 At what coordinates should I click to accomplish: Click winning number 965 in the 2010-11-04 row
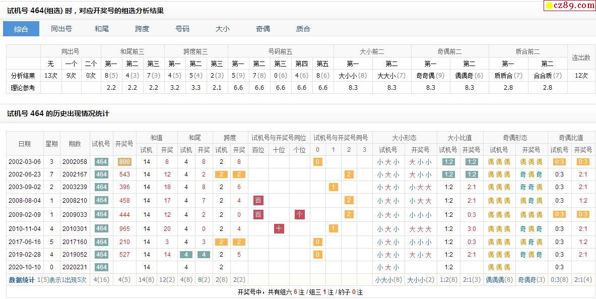point(124,229)
